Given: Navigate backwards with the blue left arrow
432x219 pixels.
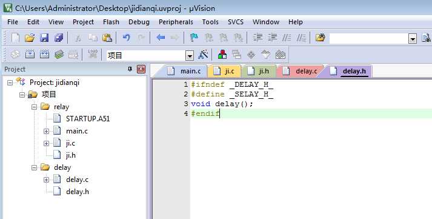Looking at the screenshot, I should pos(161,38).
